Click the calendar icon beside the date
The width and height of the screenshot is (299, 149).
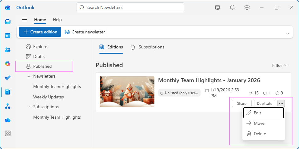point(207,90)
